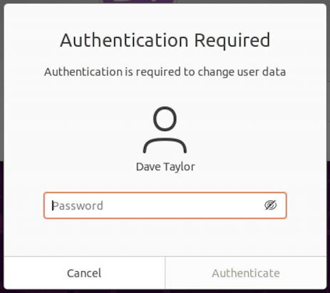330x293 pixels.
Task: Select the Dave Taylor user name label
Action: pyautogui.click(x=165, y=167)
